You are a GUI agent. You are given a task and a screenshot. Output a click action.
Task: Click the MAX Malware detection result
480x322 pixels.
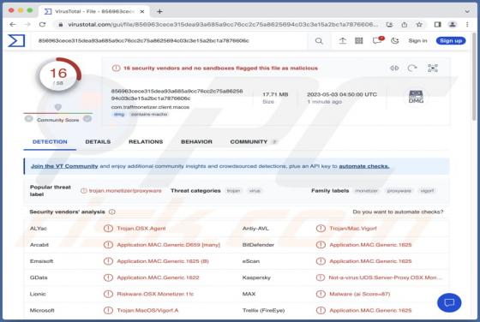click(360, 294)
